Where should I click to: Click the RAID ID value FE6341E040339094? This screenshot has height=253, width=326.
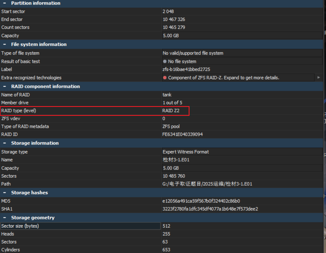pyautogui.click(x=182, y=134)
